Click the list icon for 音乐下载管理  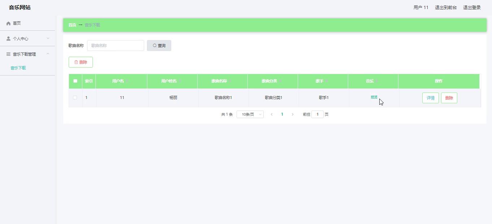tap(8, 54)
